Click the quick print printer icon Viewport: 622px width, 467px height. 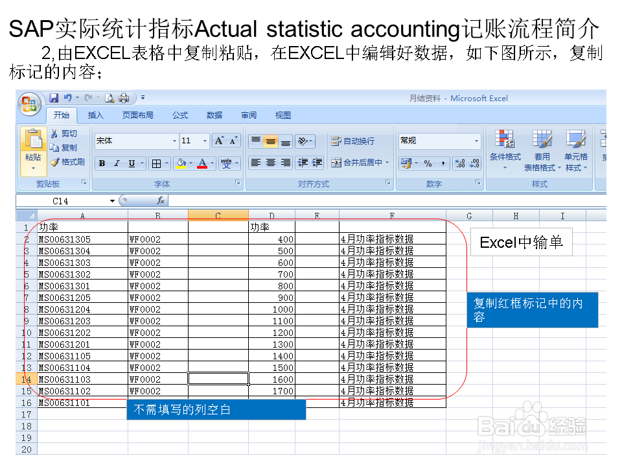click(124, 98)
